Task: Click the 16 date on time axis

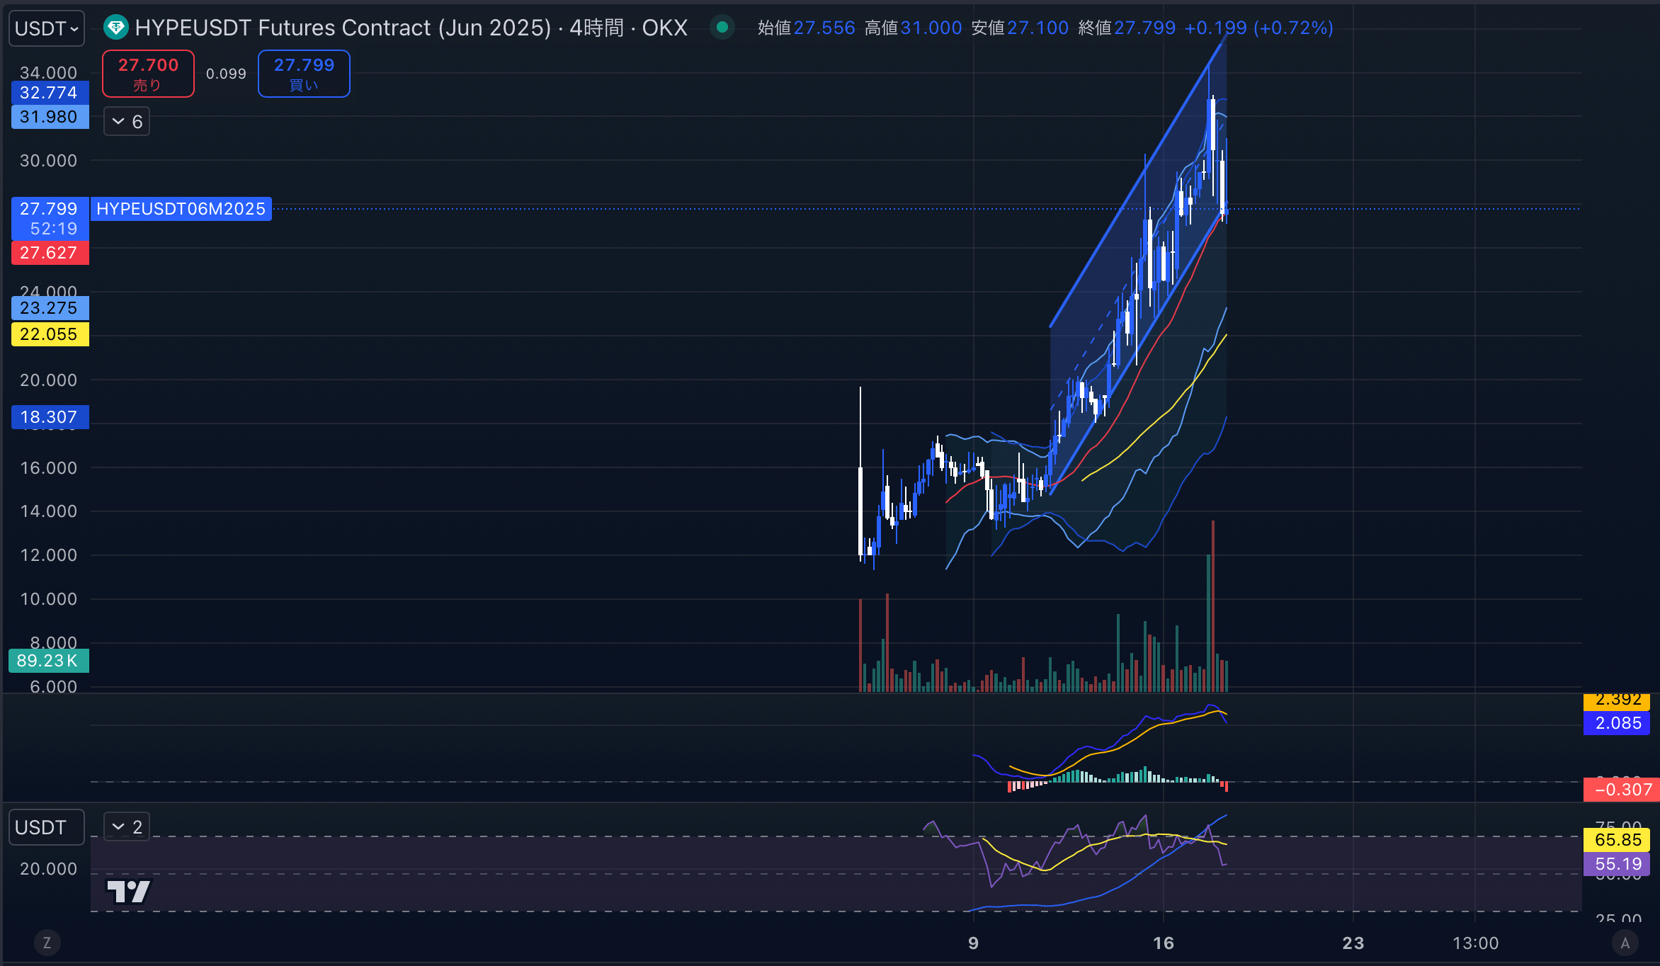Action: (x=1164, y=943)
